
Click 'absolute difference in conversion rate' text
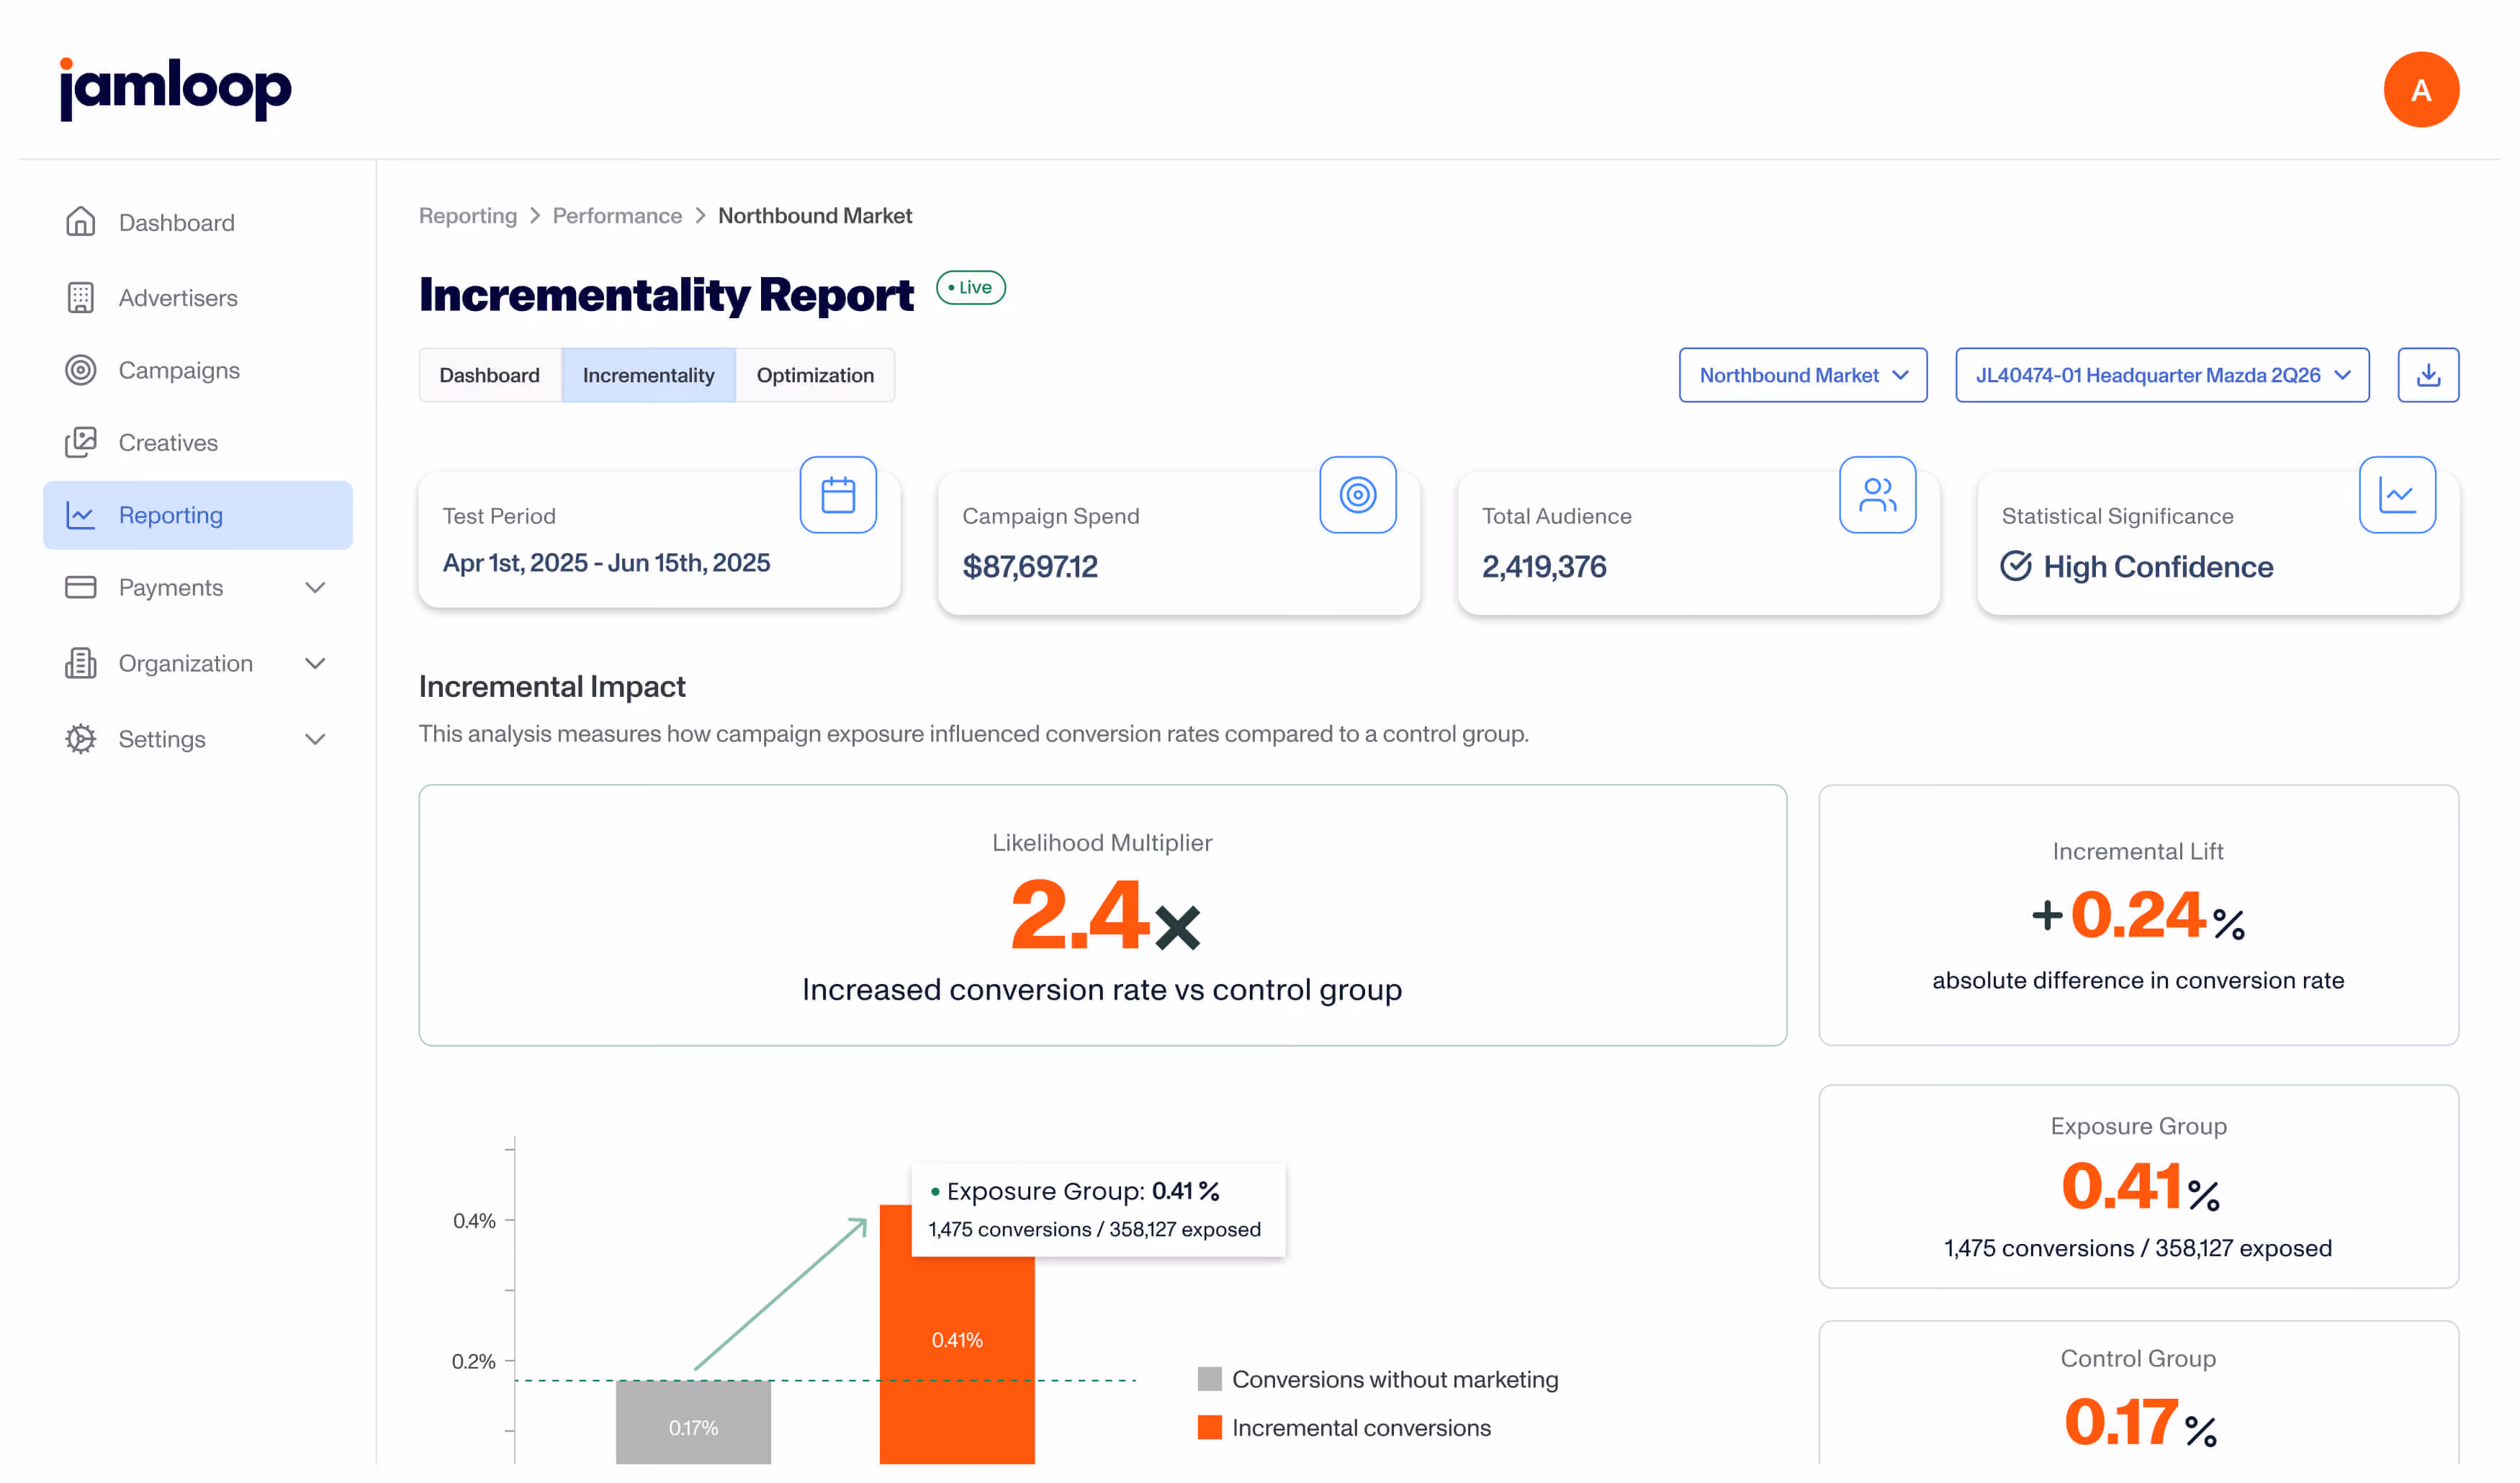[x=2138, y=980]
